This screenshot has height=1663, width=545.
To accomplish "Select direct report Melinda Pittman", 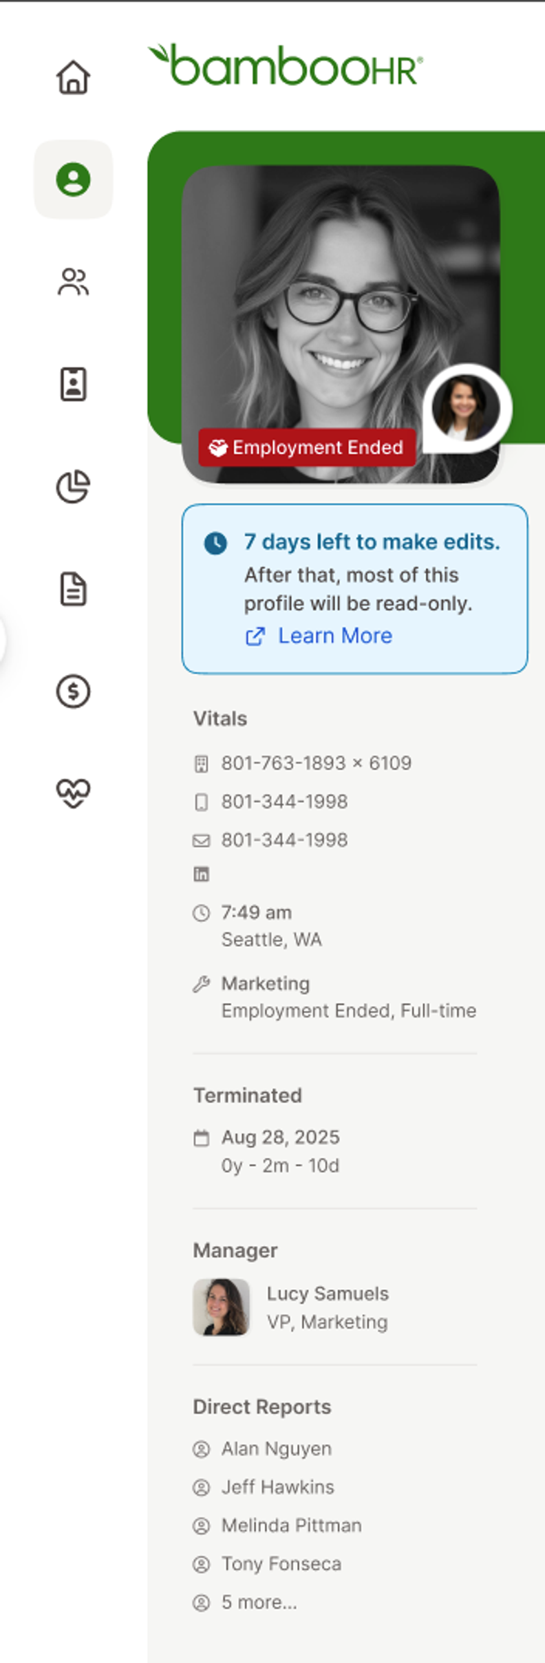I will point(290,1526).
